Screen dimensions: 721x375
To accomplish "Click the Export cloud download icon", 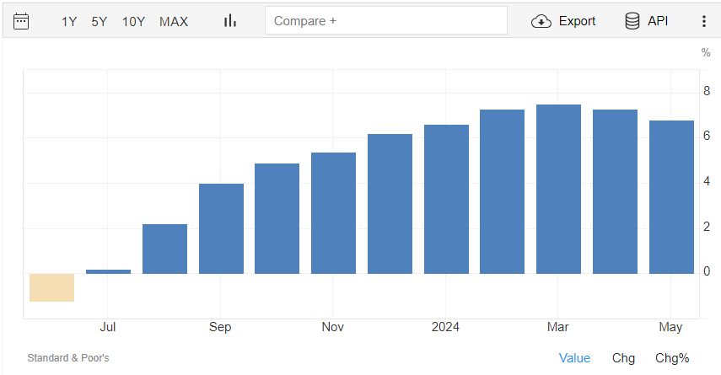I will tap(541, 21).
